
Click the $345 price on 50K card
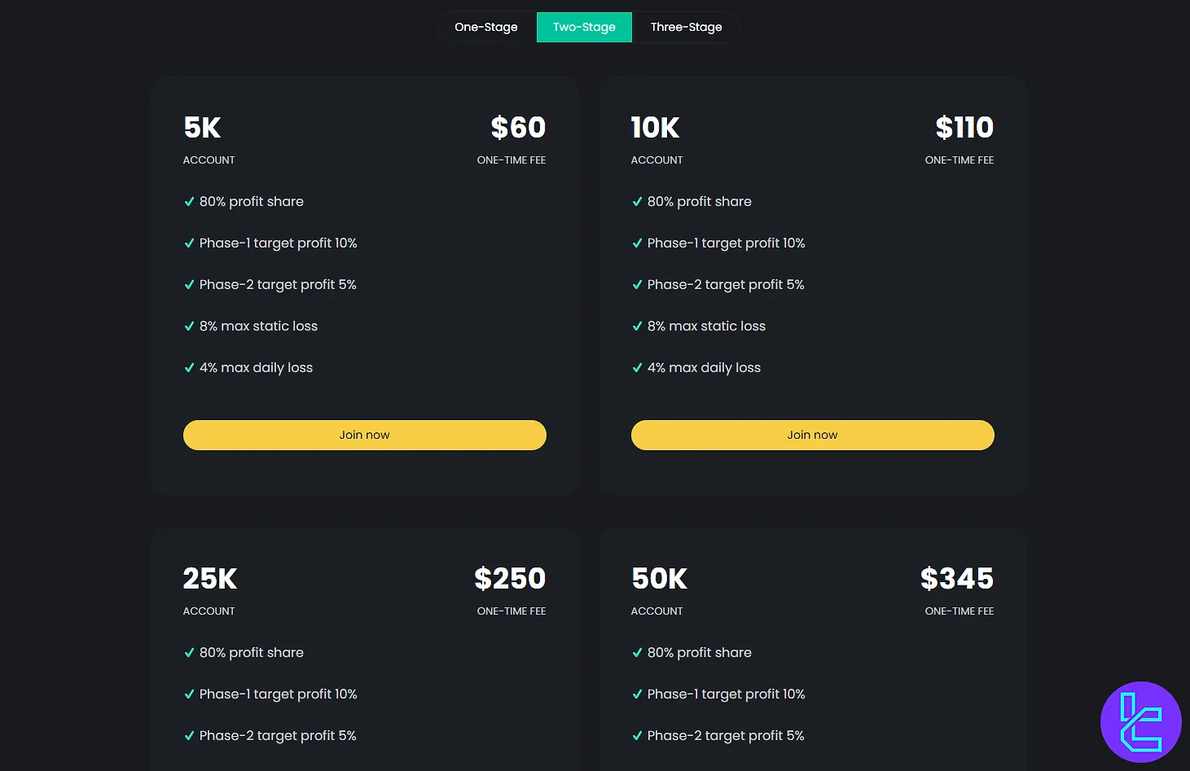(x=957, y=579)
